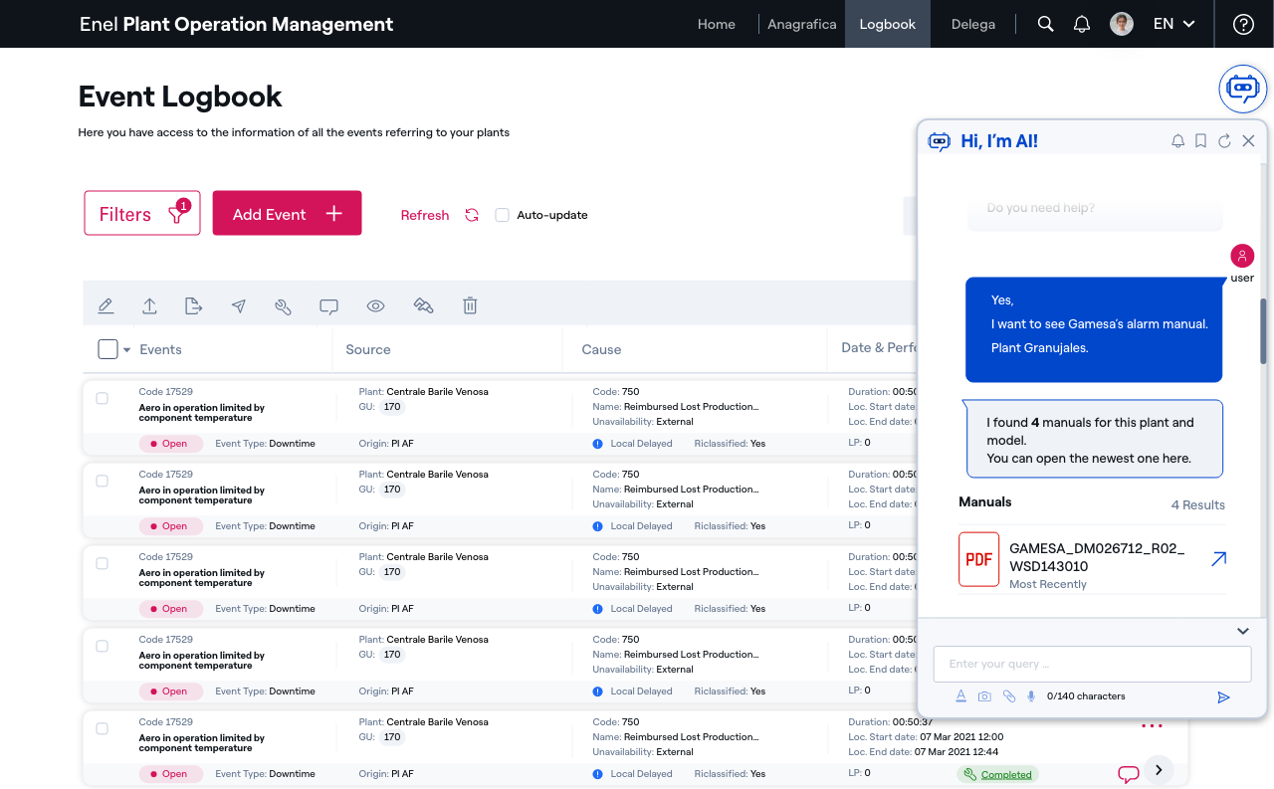Click the AI chat scrollbar
Screen dimensions: 1274x789
click(x=1263, y=331)
